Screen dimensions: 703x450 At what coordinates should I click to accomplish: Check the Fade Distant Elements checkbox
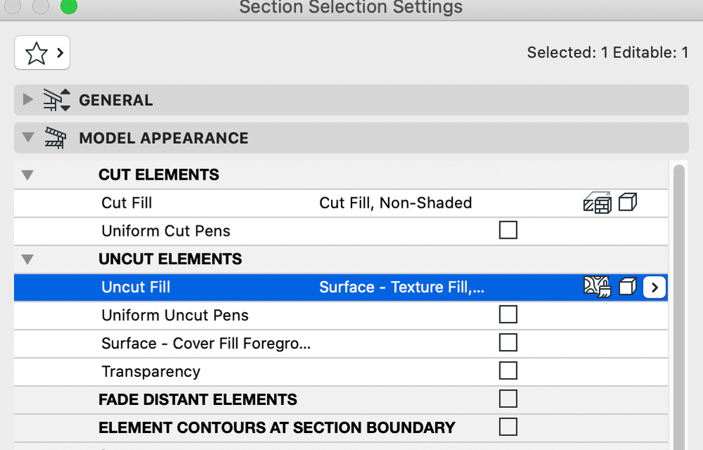508,399
